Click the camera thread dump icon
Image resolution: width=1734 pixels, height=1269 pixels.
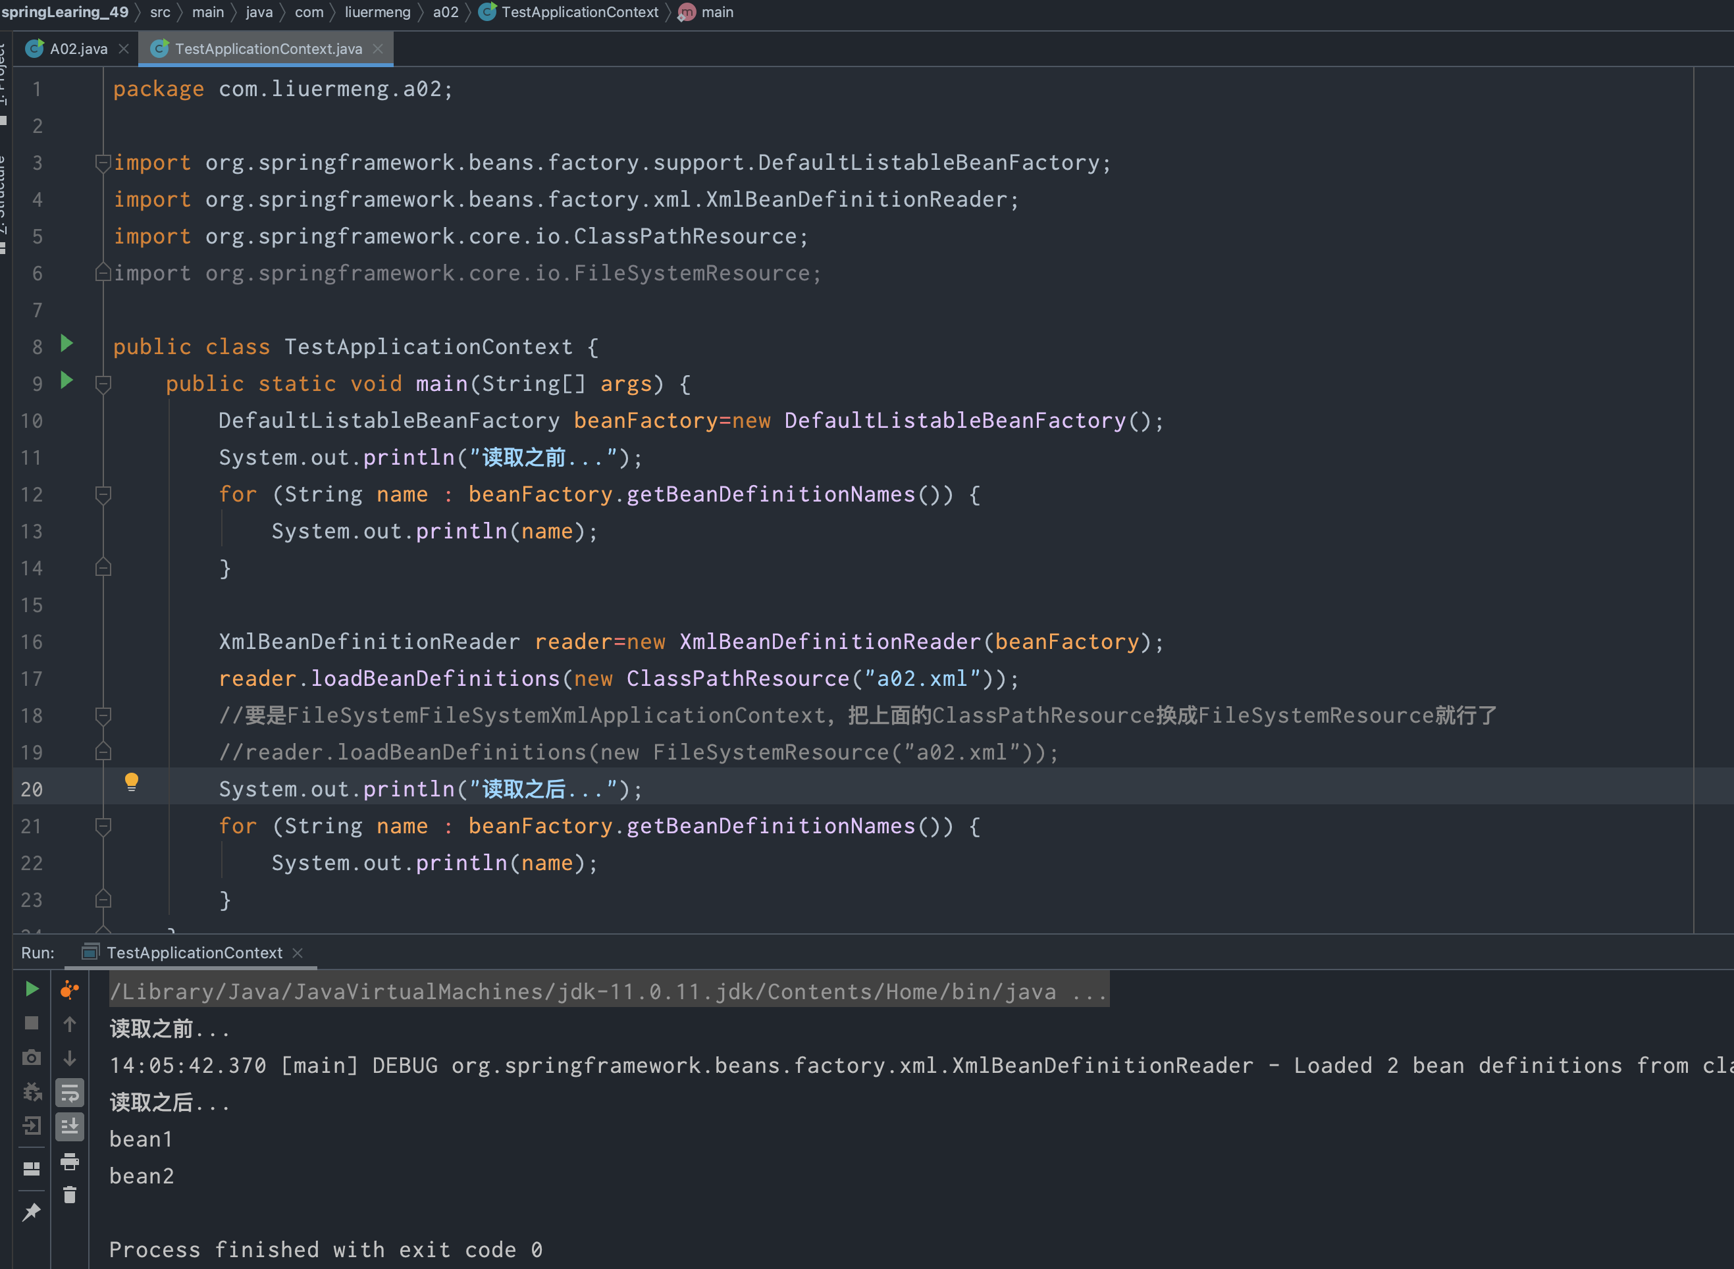click(32, 1058)
